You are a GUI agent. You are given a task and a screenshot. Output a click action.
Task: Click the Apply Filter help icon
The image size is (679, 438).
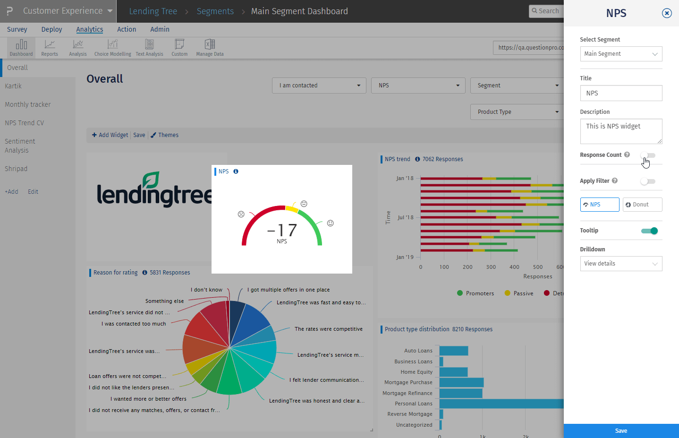[x=615, y=180]
